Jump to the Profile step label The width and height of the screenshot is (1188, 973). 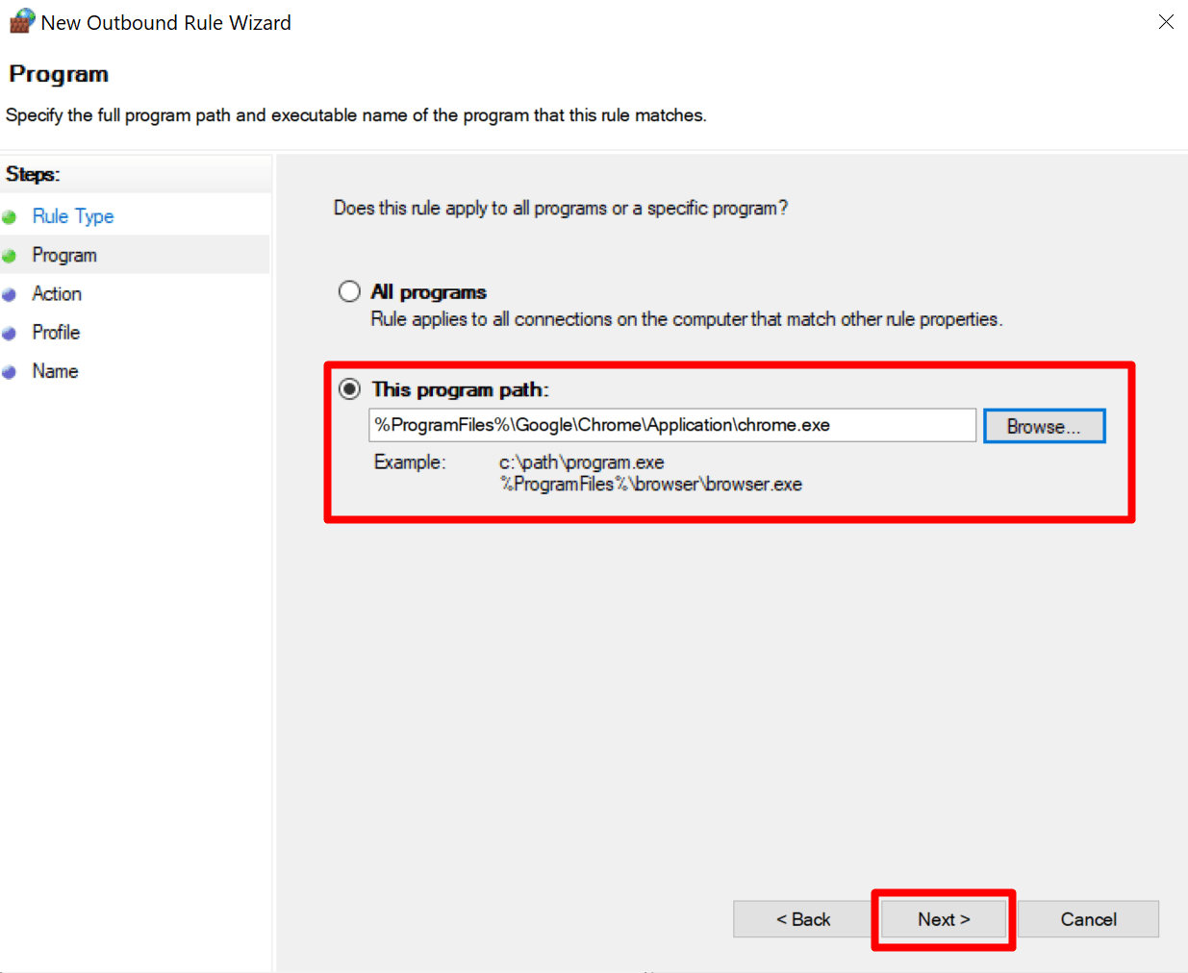point(56,333)
